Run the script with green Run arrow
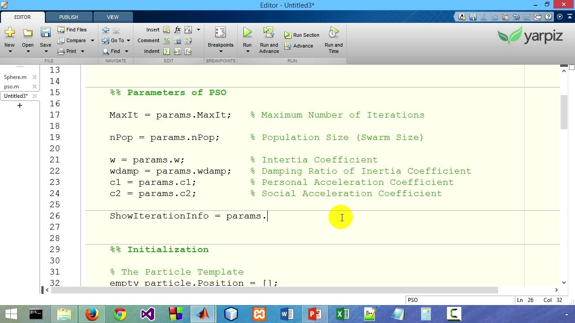Image resolution: width=575 pixels, height=323 pixels. coord(247,33)
